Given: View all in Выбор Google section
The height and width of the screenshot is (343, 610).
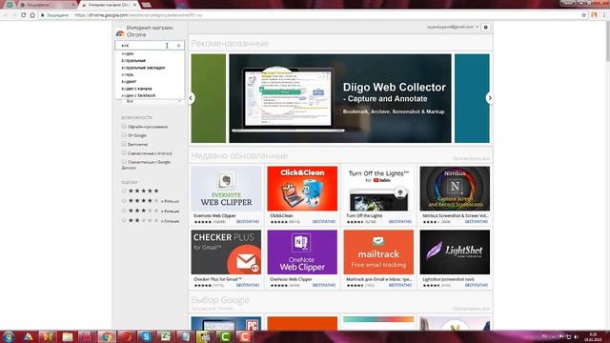Looking at the screenshot, I should [x=471, y=309].
